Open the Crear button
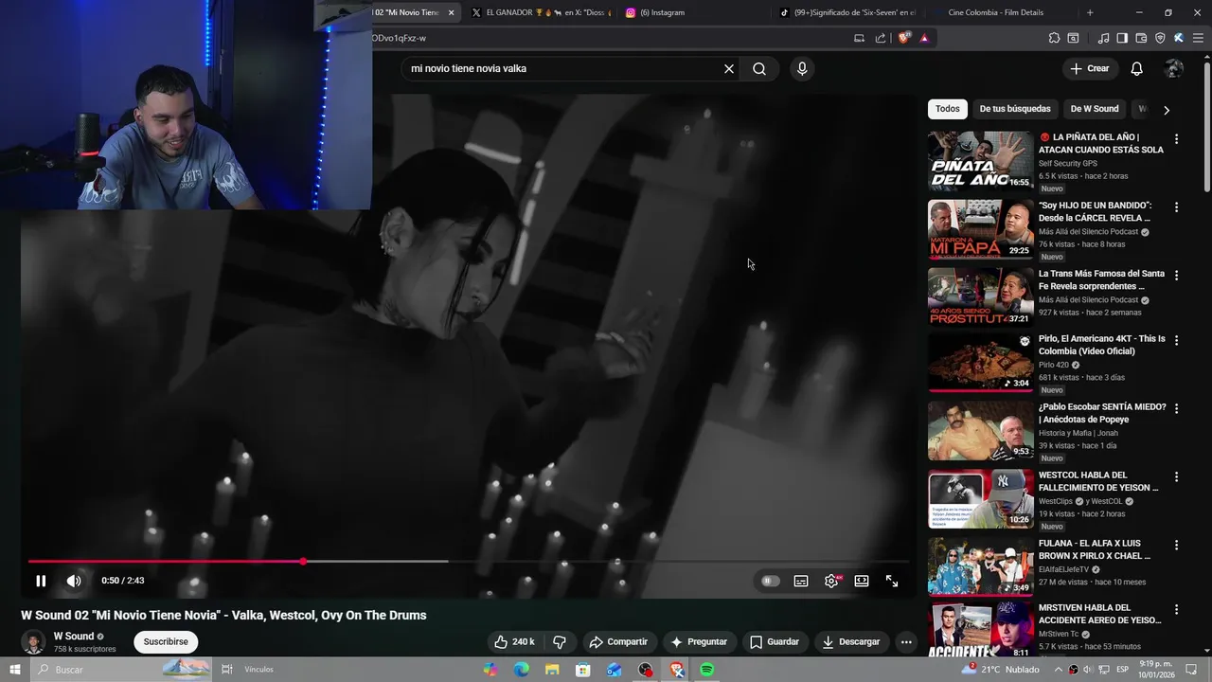The image size is (1212, 682). click(x=1090, y=68)
